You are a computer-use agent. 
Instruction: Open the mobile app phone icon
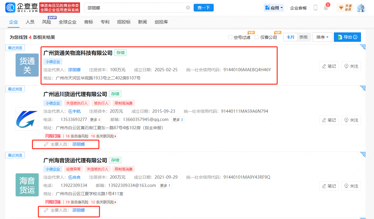pyautogui.click(x=315, y=8)
